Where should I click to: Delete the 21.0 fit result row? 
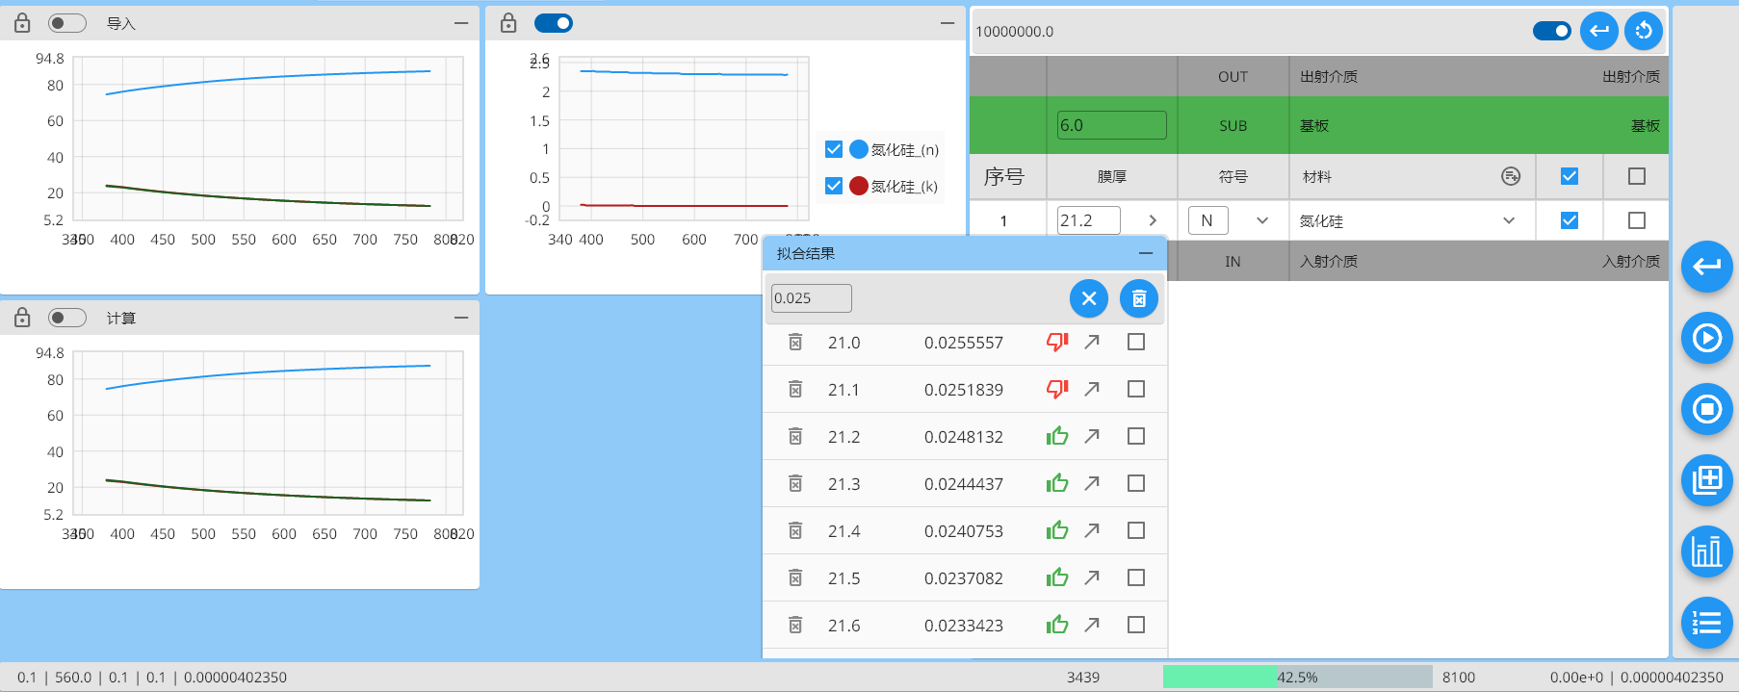point(795,343)
